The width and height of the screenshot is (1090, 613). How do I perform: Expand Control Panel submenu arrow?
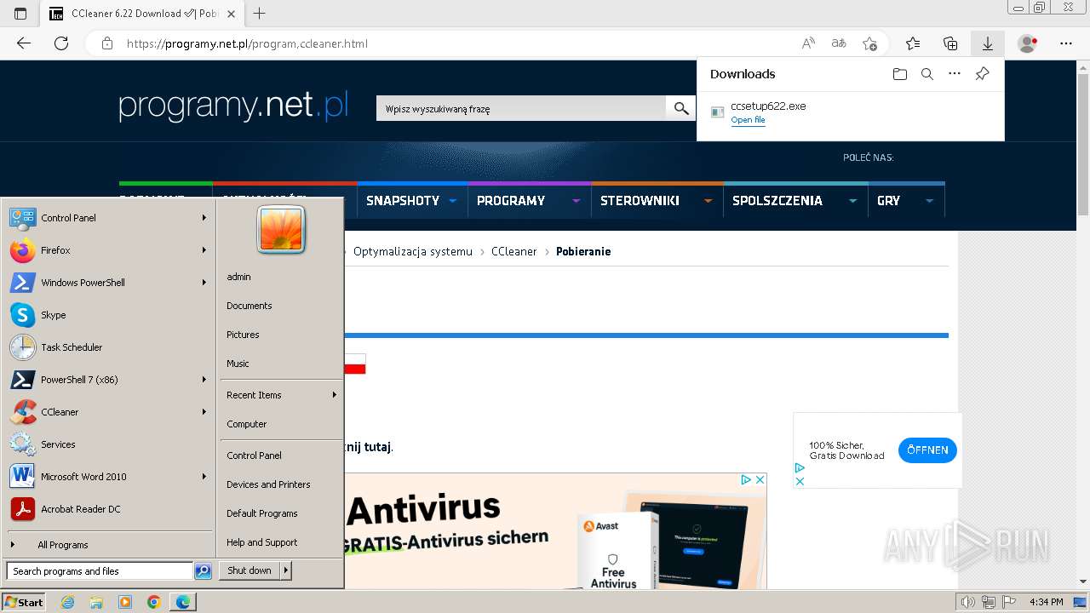coord(204,218)
